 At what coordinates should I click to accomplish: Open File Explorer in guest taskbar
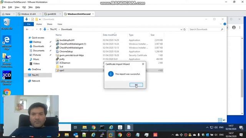[x=85, y=127]
